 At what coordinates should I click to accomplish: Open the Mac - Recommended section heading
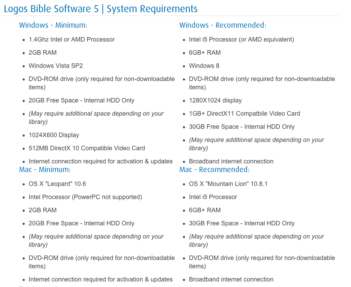pyautogui.click(x=215, y=169)
